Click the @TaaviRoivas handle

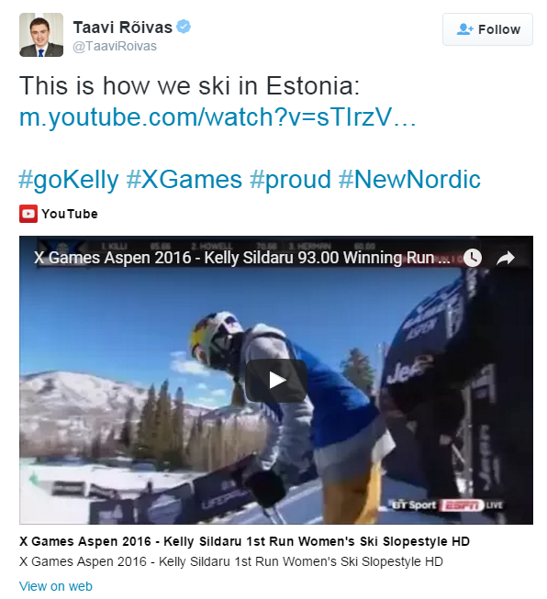click(115, 46)
